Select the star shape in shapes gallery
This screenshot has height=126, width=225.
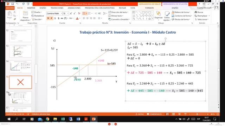[149, 19]
